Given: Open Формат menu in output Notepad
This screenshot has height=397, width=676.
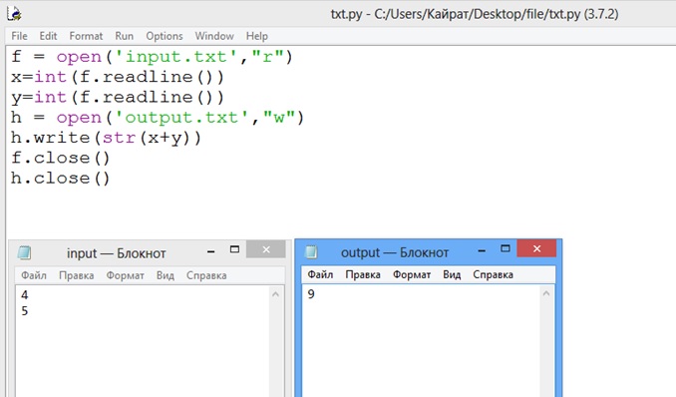Looking at the screenshot, I should pyautogui.click(x=412, y=274).
